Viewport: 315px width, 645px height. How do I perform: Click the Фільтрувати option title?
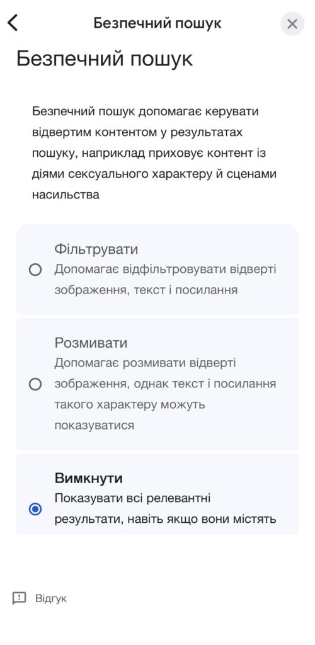pyautogui.click(x=96, y=249)
